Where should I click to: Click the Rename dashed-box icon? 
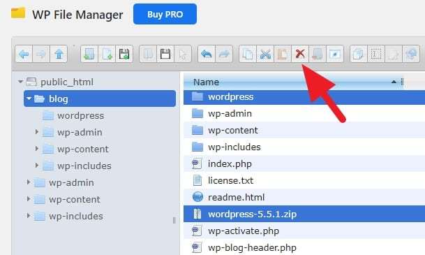click(x=376, y=54)
